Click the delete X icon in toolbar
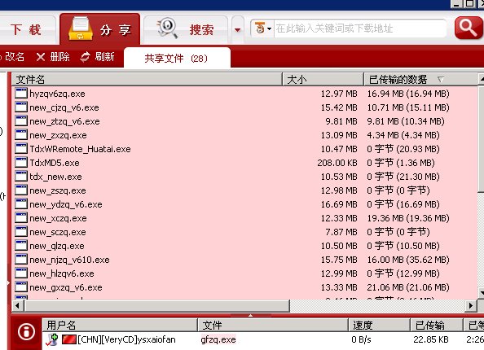Screen dimensions: 484x350 tap(41, 57)
